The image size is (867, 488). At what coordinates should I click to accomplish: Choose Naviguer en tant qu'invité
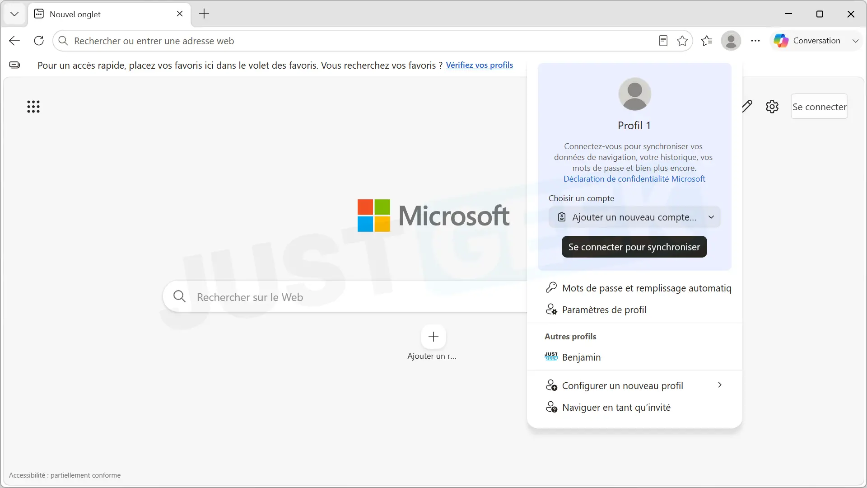click(x=634, y=407)
